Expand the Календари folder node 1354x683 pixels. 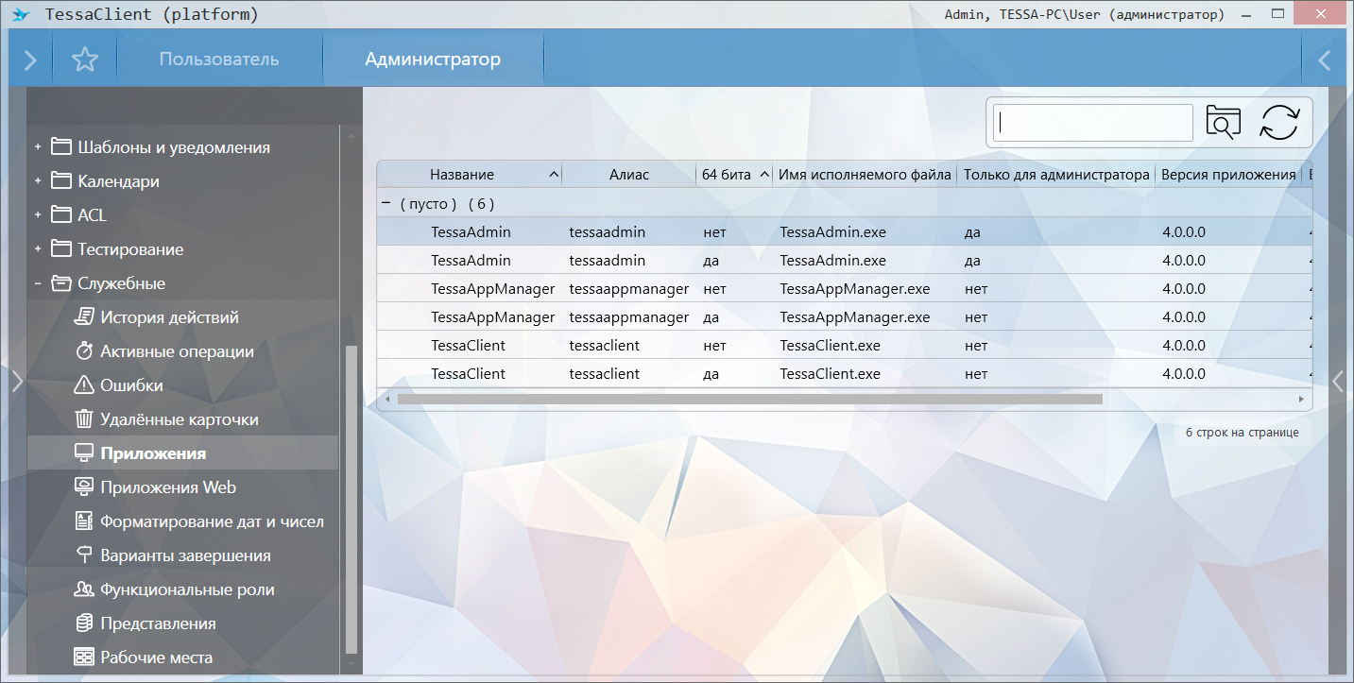point(38,181)
